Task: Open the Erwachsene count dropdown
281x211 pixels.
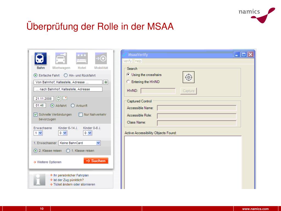Action: point(38,133)
